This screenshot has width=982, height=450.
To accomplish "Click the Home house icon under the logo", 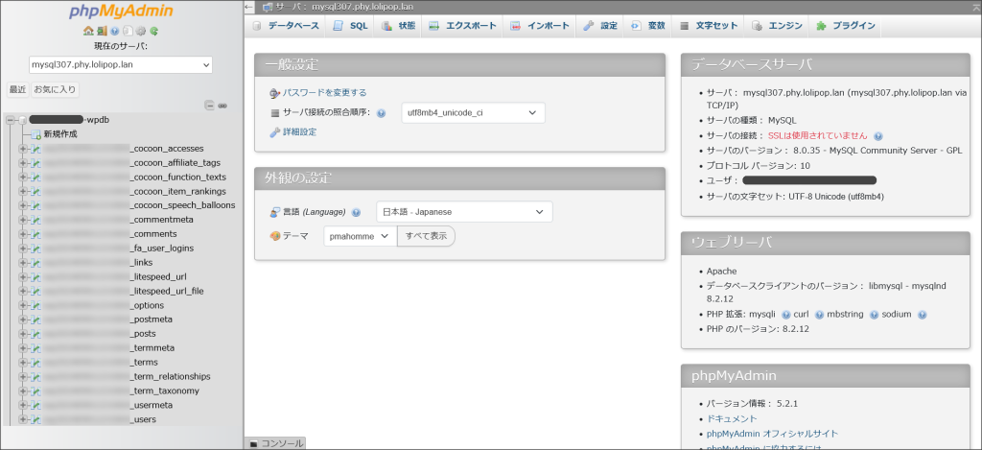I will (87, 31).
